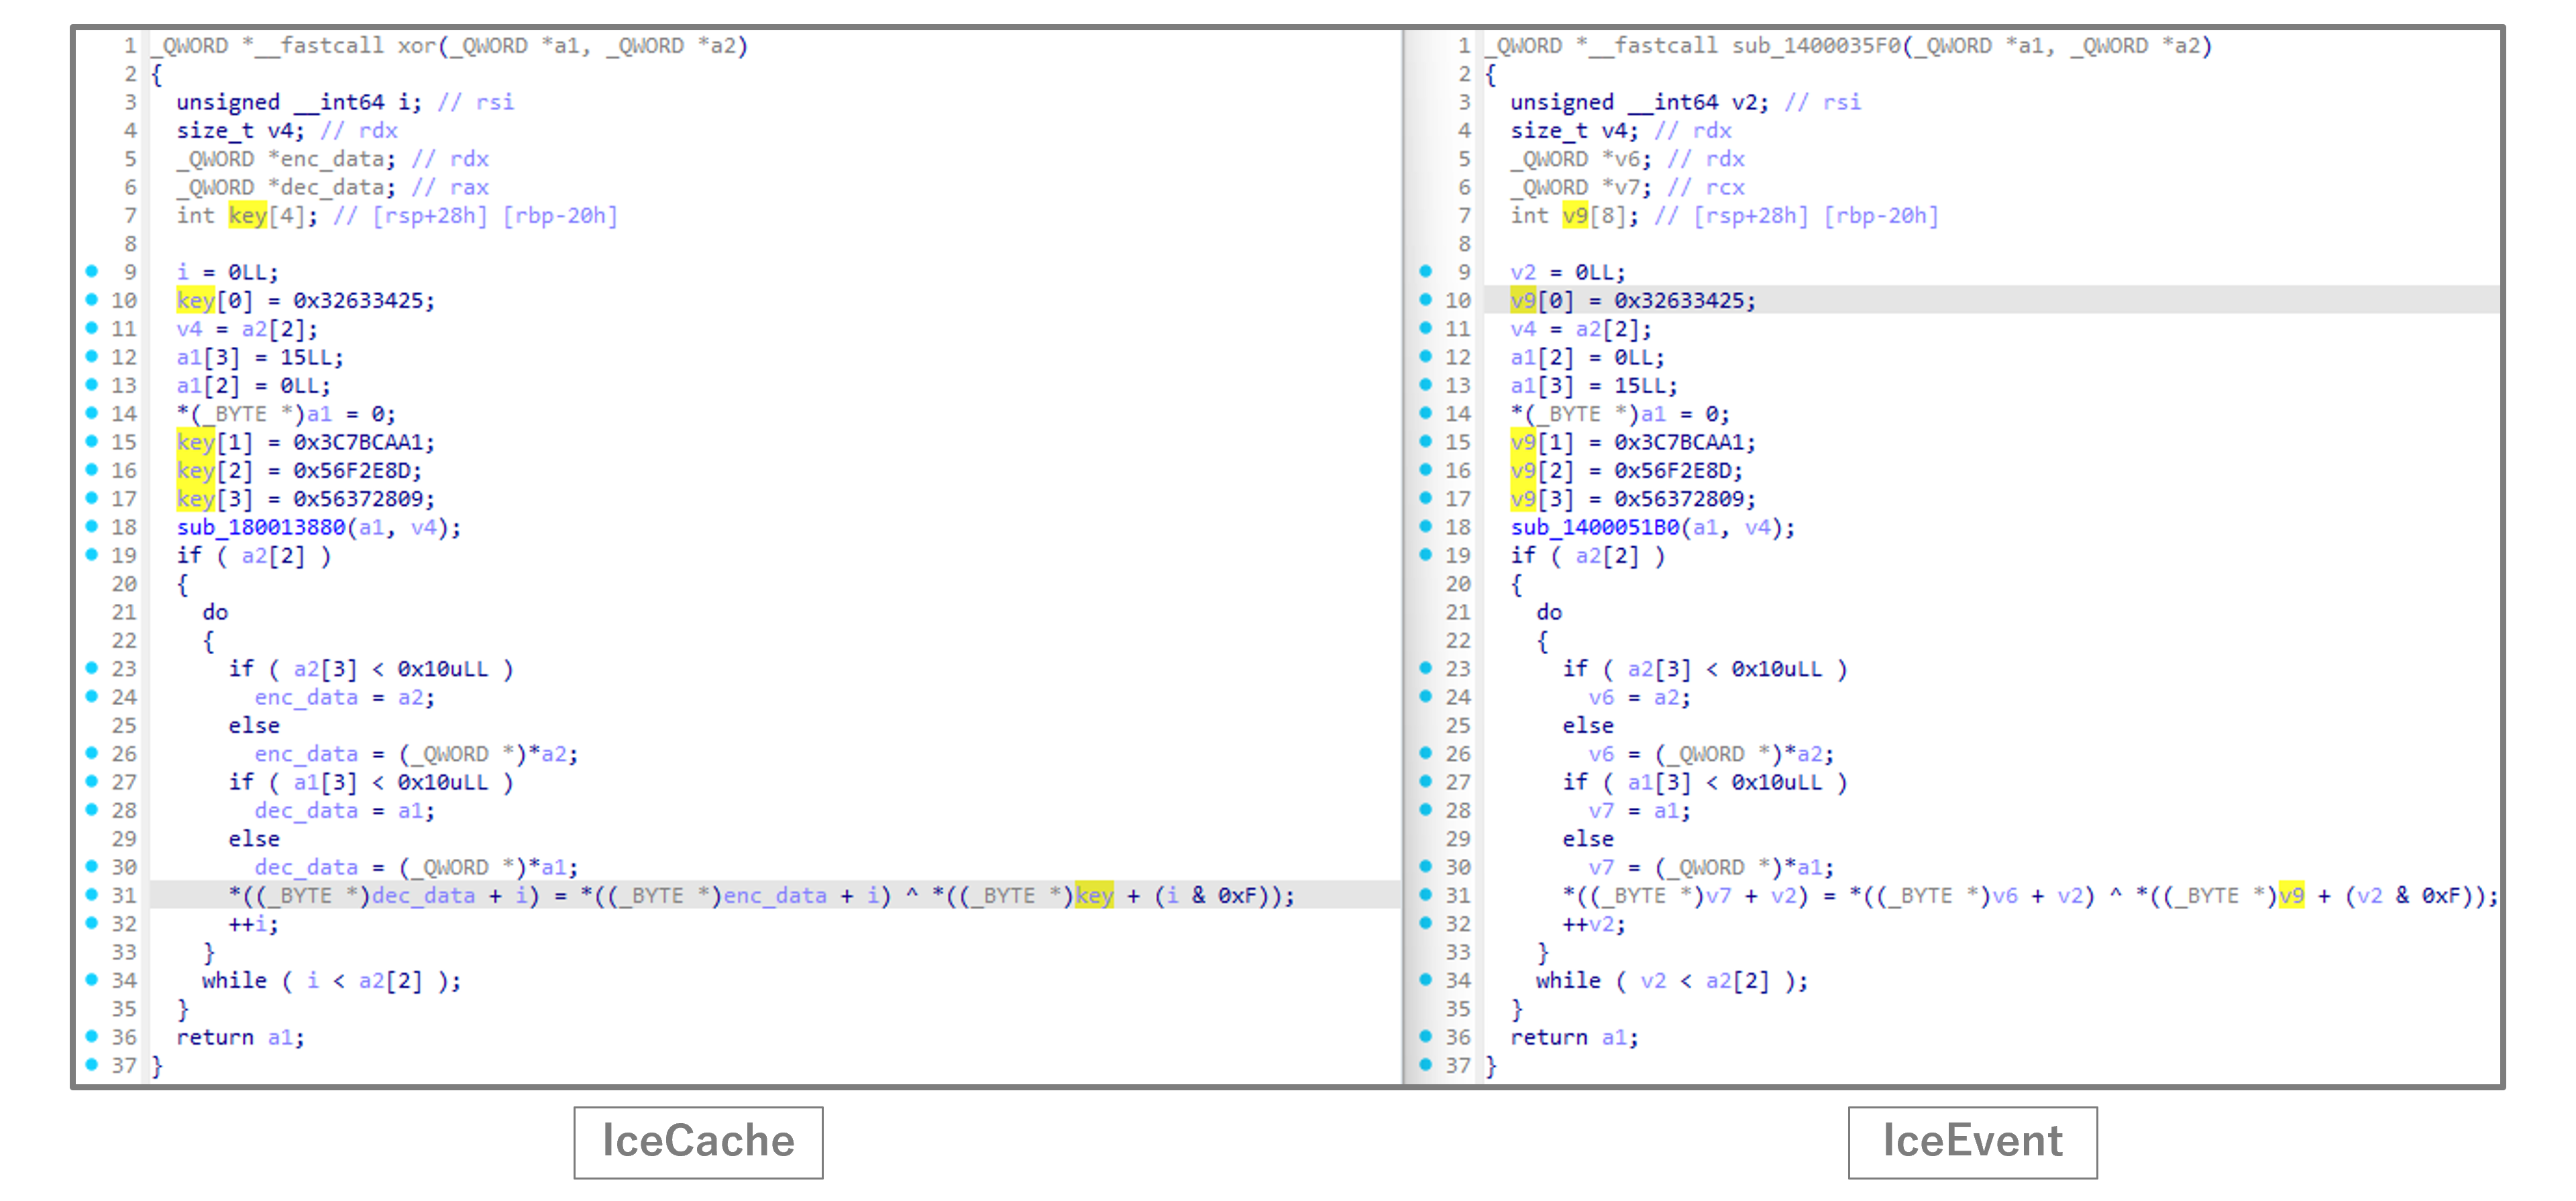Click breakpoint dot on IceEvent line 10
Viewport: 2576px width, 1201px height.
1426,299
